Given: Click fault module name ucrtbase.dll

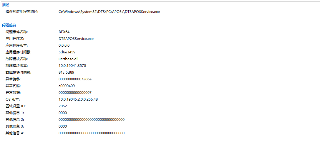Looking at the screenshot, I should point(68,59).
